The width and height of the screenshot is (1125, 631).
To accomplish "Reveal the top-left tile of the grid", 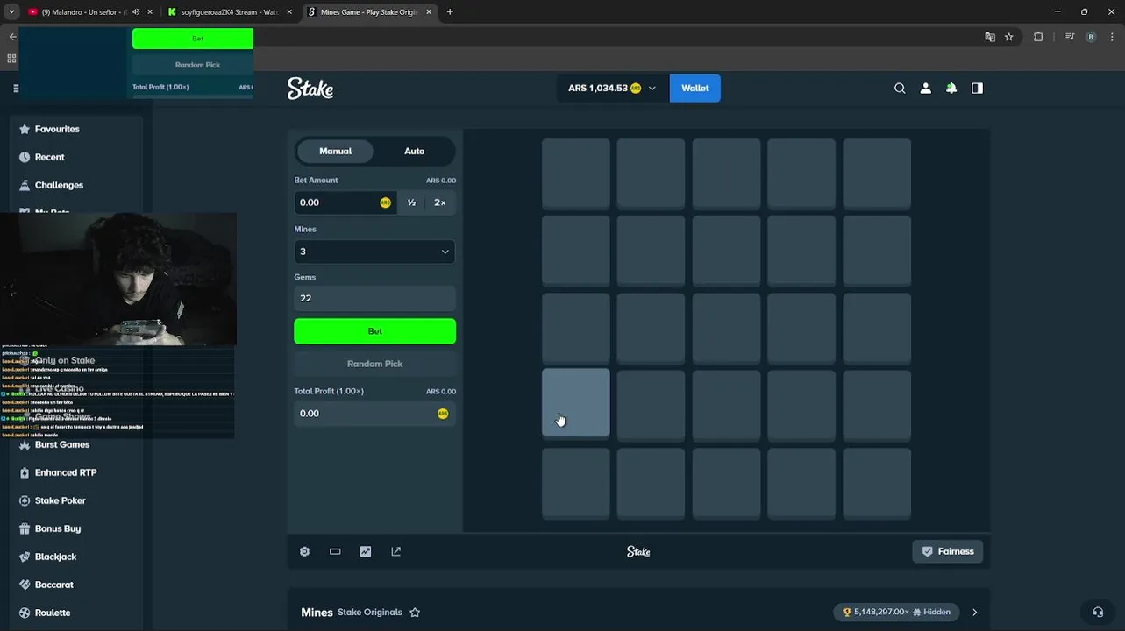I will pos(575,174).
